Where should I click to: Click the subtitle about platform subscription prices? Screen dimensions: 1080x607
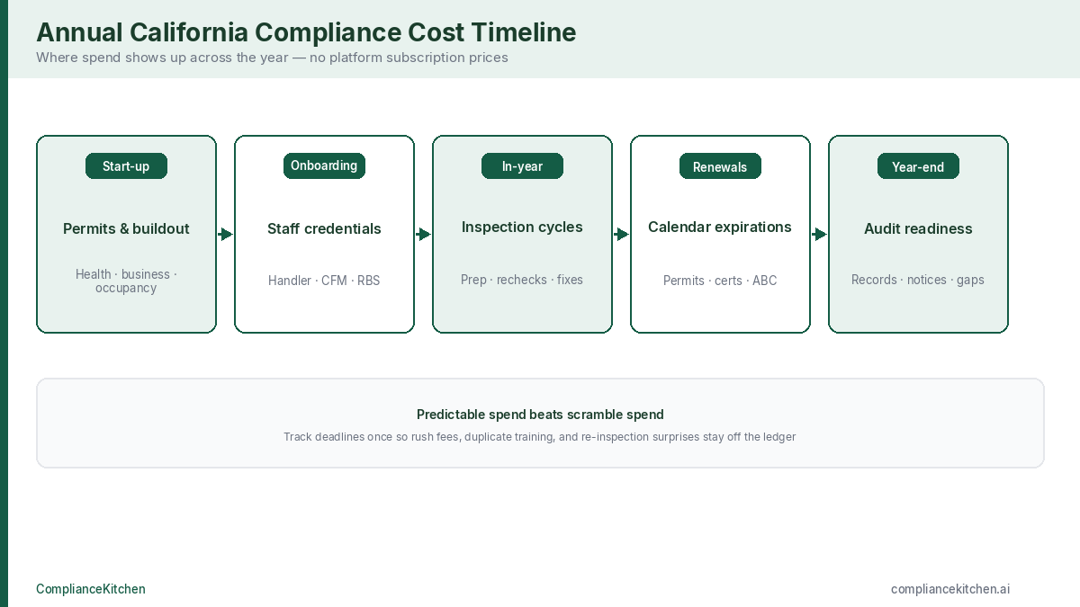(272, 58)
